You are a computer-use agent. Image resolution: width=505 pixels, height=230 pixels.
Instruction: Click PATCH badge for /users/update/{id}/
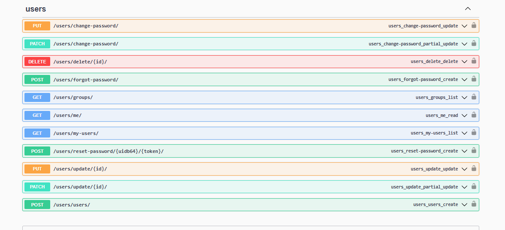37,187
